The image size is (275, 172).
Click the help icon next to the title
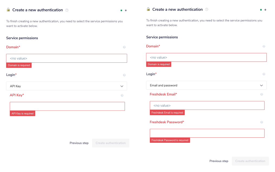pos(67,10)
